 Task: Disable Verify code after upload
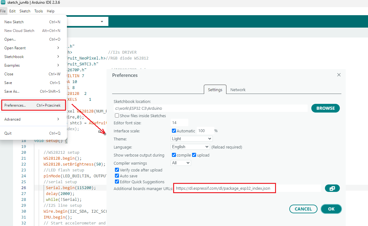117,170
